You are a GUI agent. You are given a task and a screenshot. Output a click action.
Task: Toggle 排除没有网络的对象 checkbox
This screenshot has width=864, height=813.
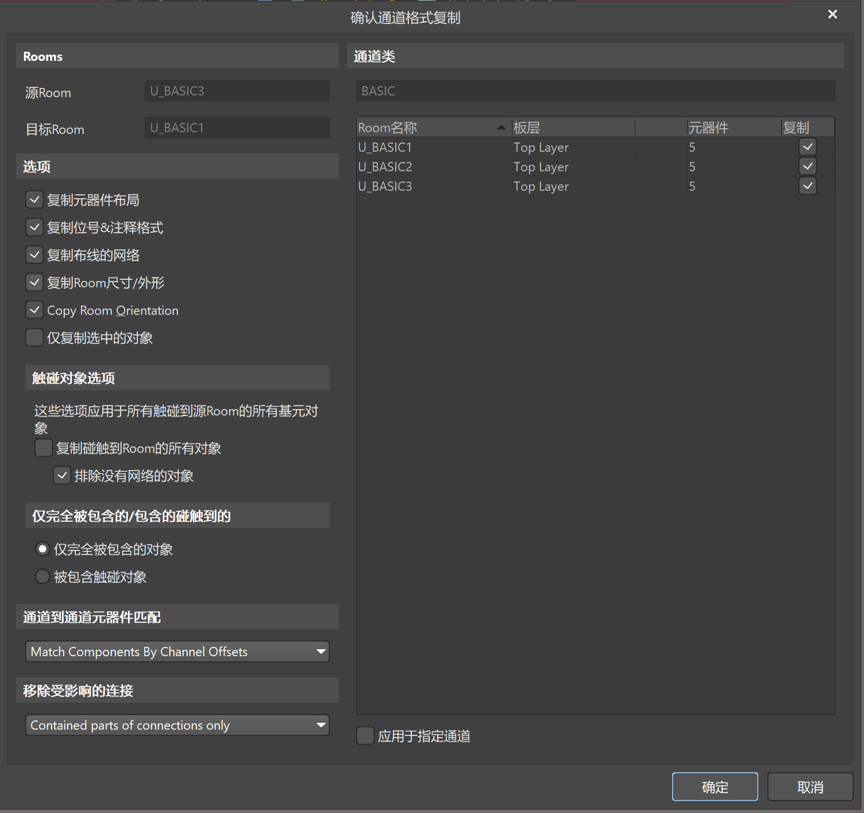click(62, 476)
